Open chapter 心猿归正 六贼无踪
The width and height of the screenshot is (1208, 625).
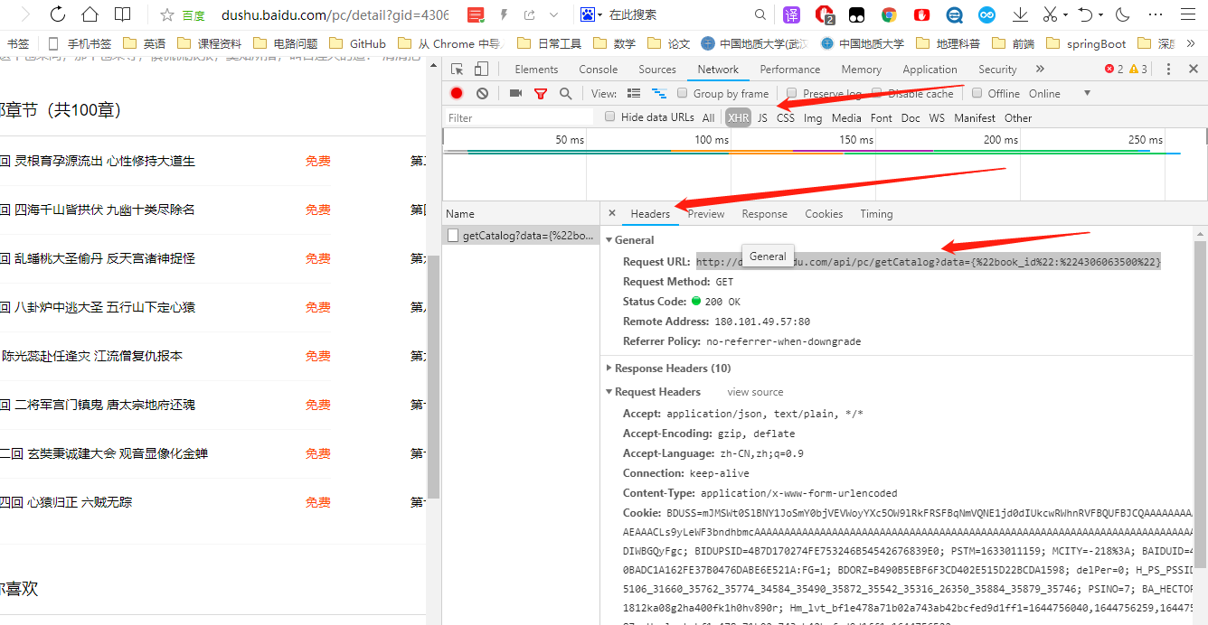(x=80, y=502)
